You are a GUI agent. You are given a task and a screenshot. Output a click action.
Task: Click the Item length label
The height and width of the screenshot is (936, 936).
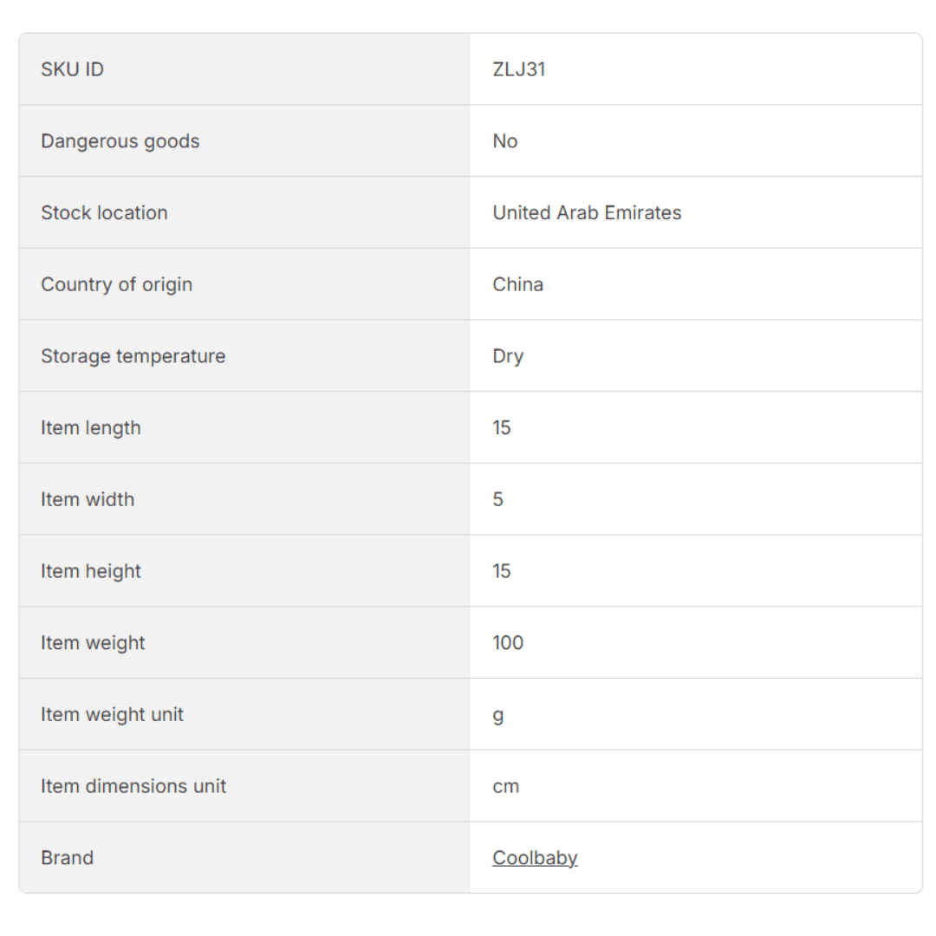click(x=90, y=428)
